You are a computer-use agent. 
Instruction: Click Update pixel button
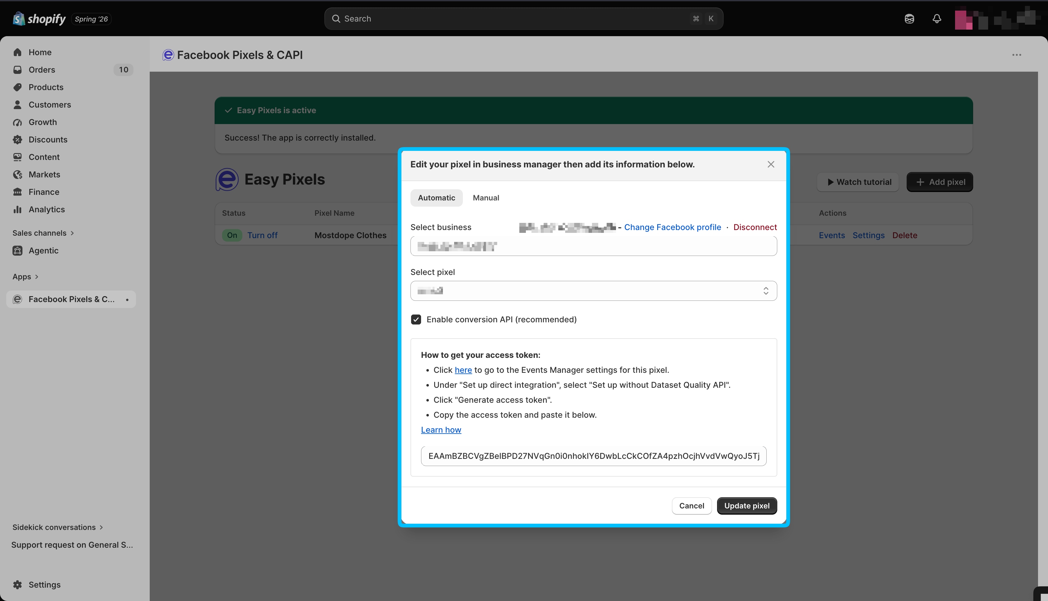coord(747,506)
